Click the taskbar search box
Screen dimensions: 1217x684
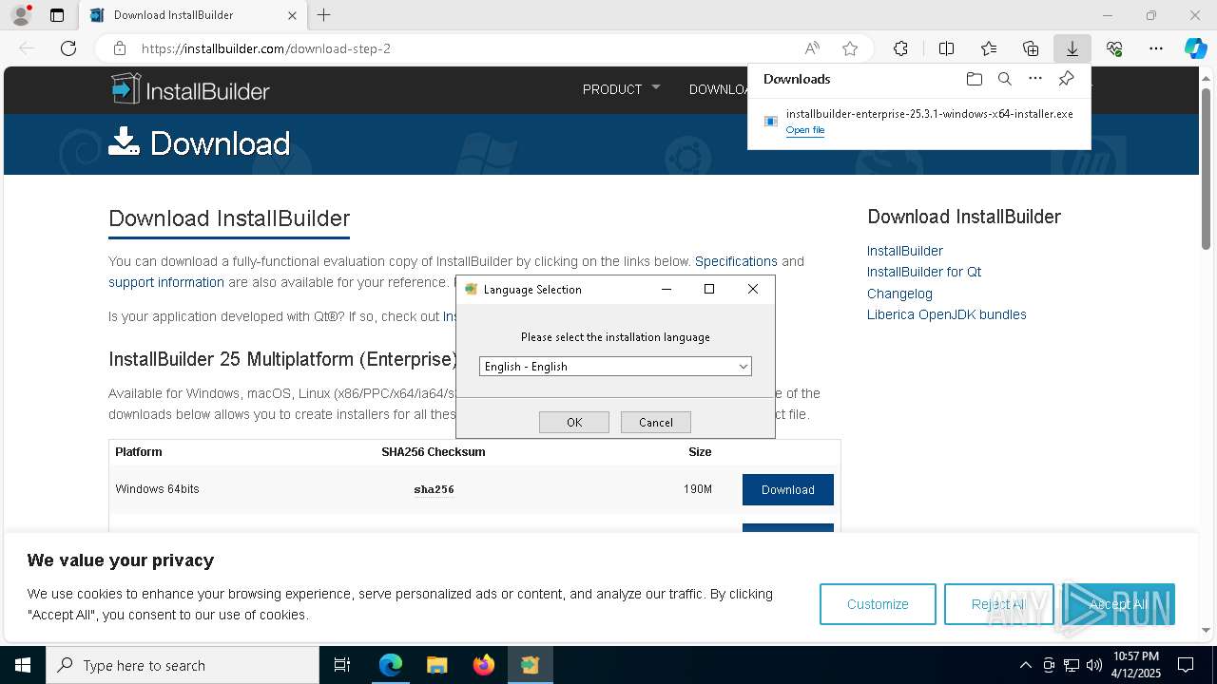coord(183,665)
